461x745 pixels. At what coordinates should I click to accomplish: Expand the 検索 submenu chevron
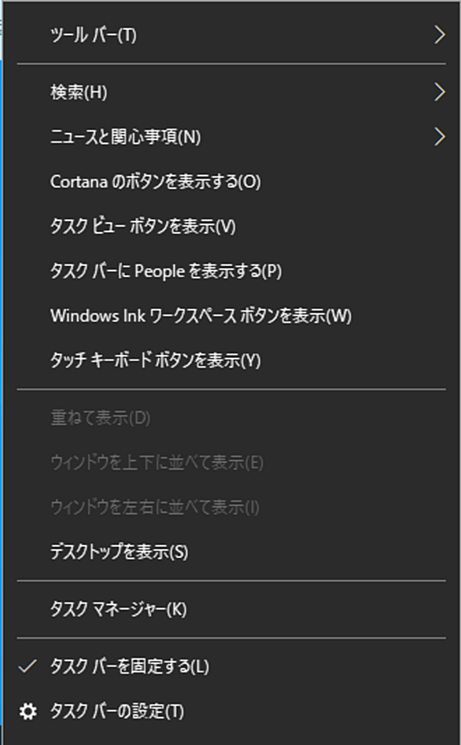pyautogui.click(x=440, y=92)
